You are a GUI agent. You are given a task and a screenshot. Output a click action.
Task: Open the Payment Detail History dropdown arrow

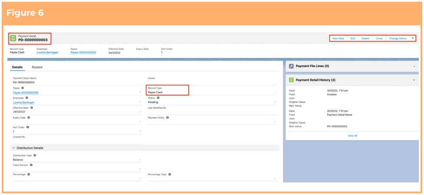(414, 80)
